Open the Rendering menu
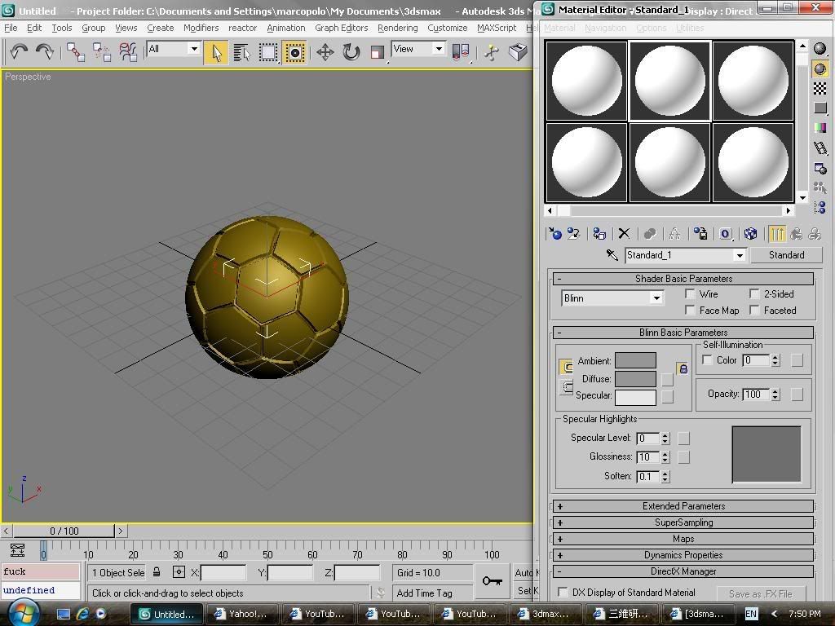Screen dimensions: 835x626 click(x=397, y=28)
